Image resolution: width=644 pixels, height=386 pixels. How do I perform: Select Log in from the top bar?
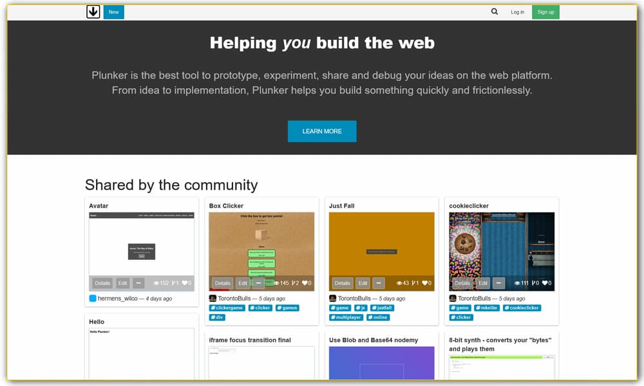tap(517, 12)
